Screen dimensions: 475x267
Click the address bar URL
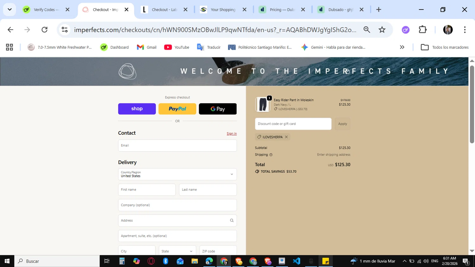point(215,30)
